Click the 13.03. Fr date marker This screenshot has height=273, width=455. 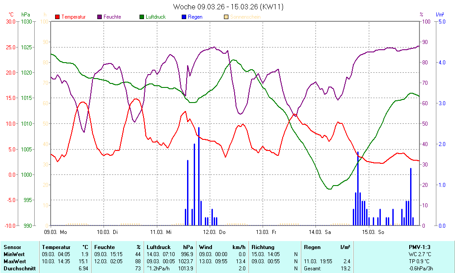click(267, 232)
